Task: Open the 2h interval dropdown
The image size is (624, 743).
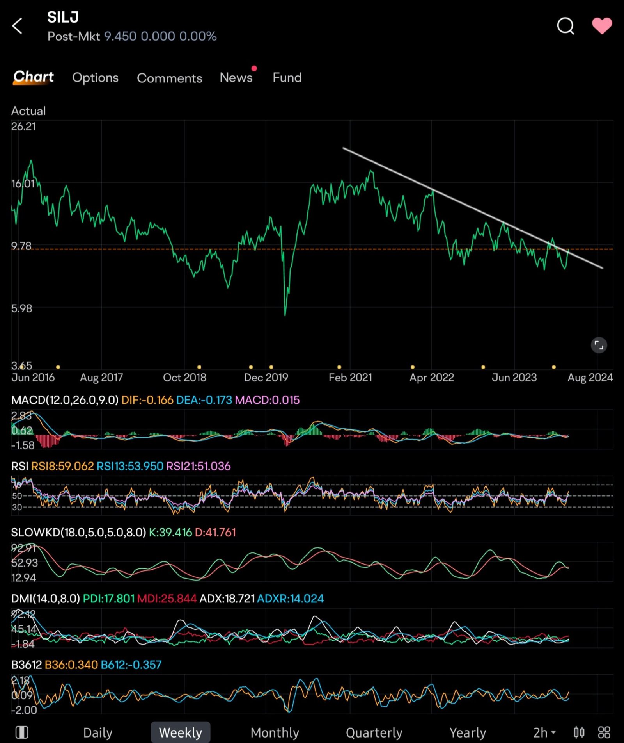Action: click(x=544, y=732)
